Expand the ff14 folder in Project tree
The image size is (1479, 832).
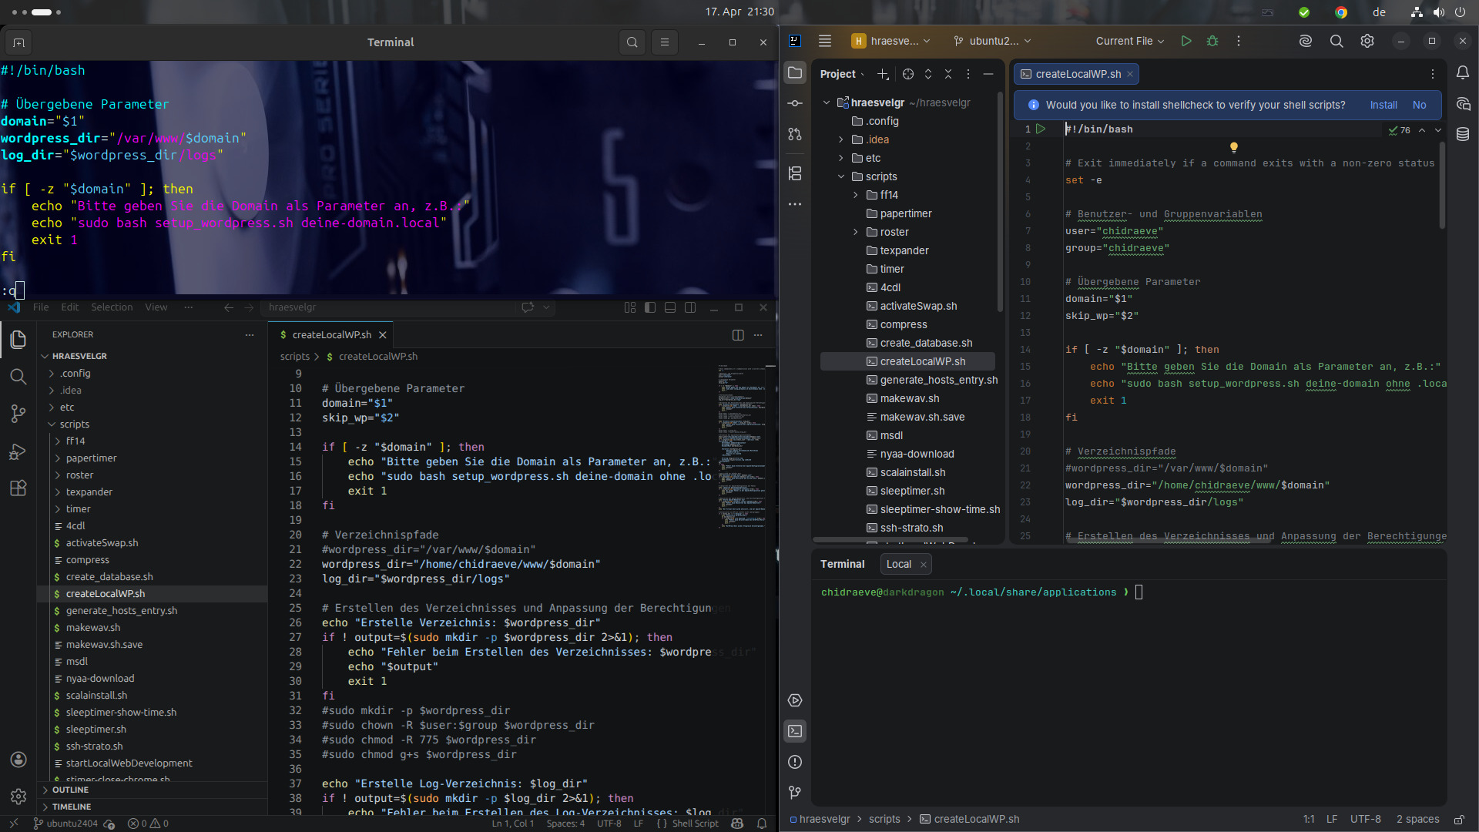856,195
